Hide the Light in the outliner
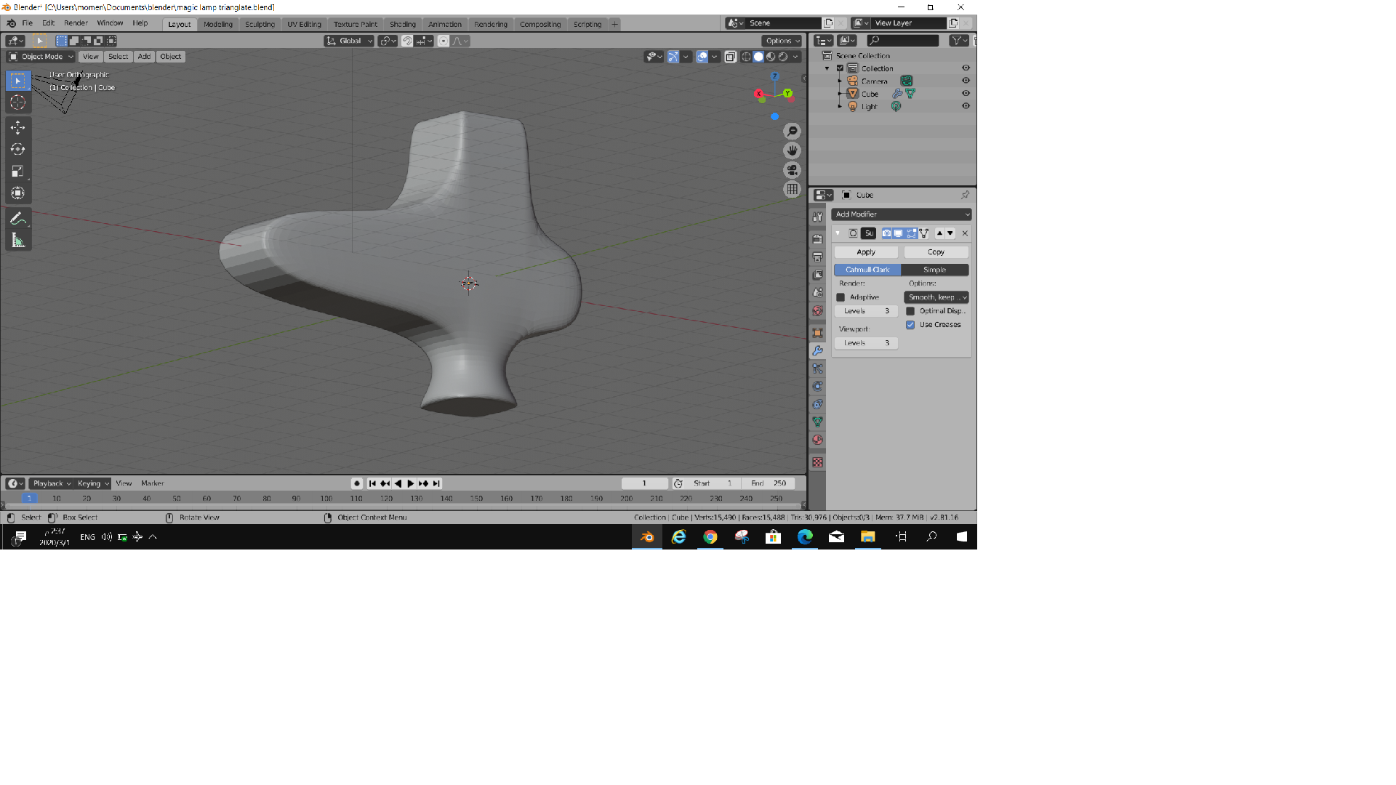The image size is (1396, 785). 966,106
